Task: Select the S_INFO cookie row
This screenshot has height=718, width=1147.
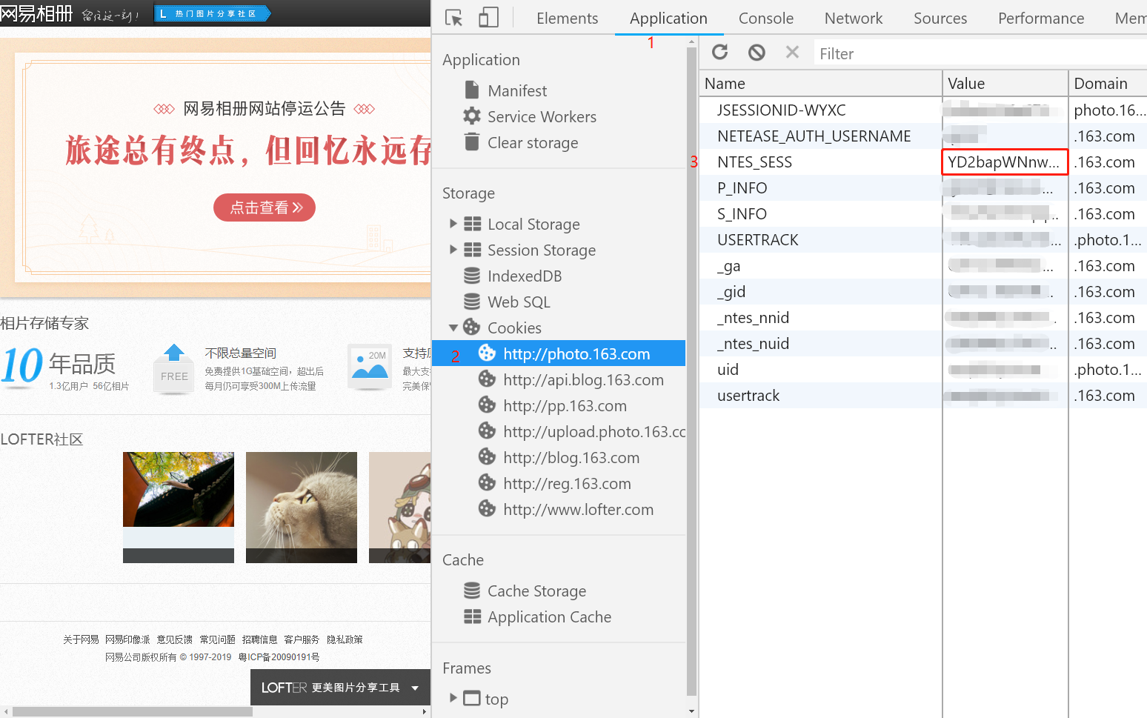Action: 922,213
